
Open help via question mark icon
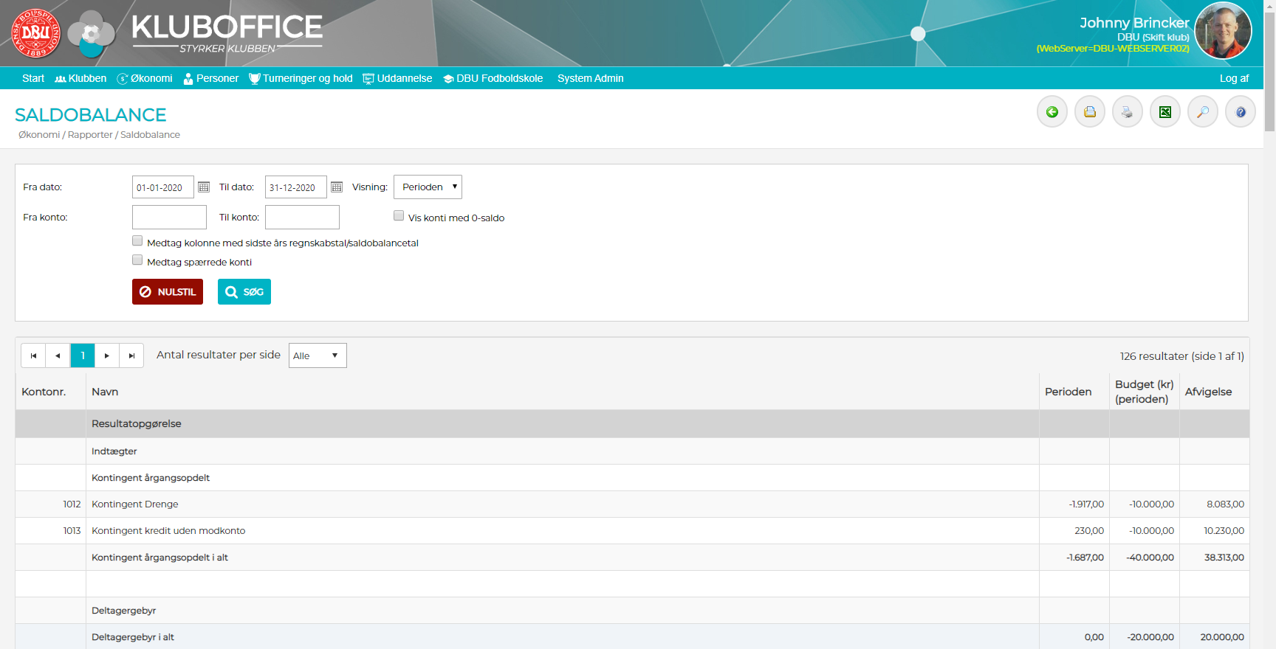pos(1240,112)
